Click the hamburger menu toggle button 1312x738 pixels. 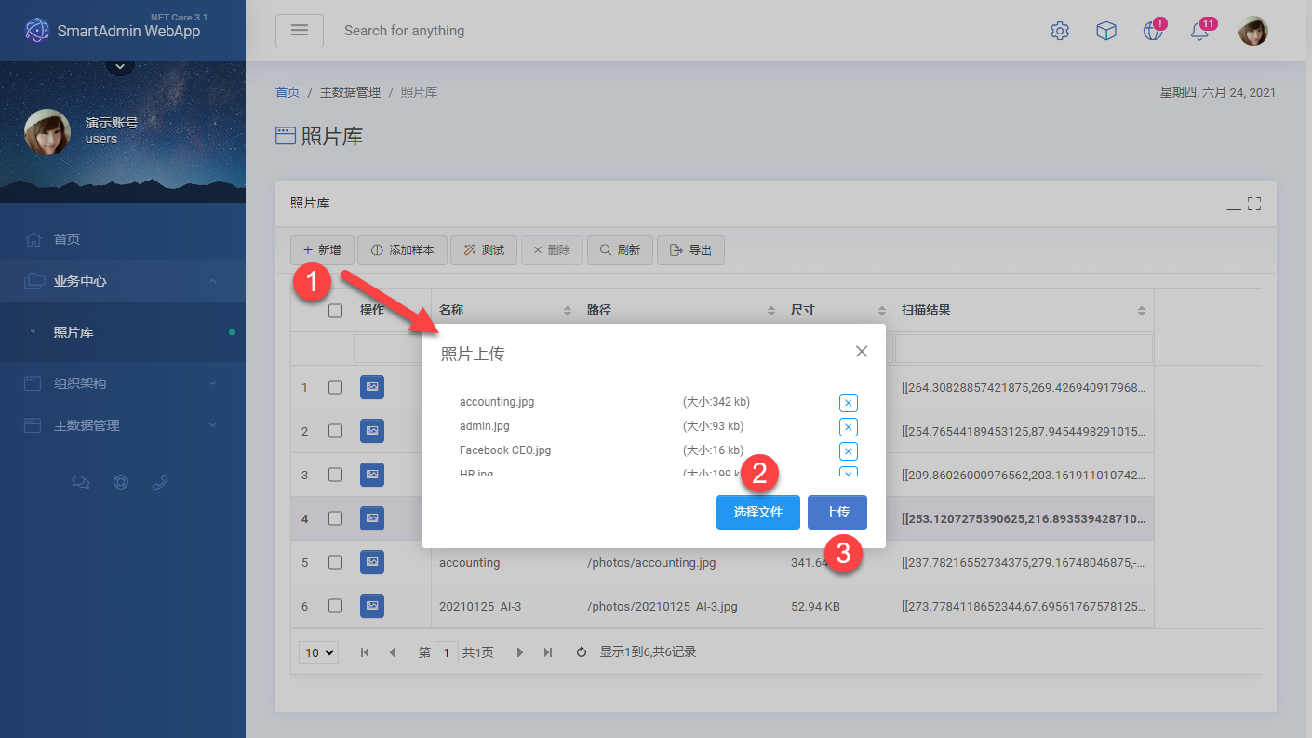(300, 31)
